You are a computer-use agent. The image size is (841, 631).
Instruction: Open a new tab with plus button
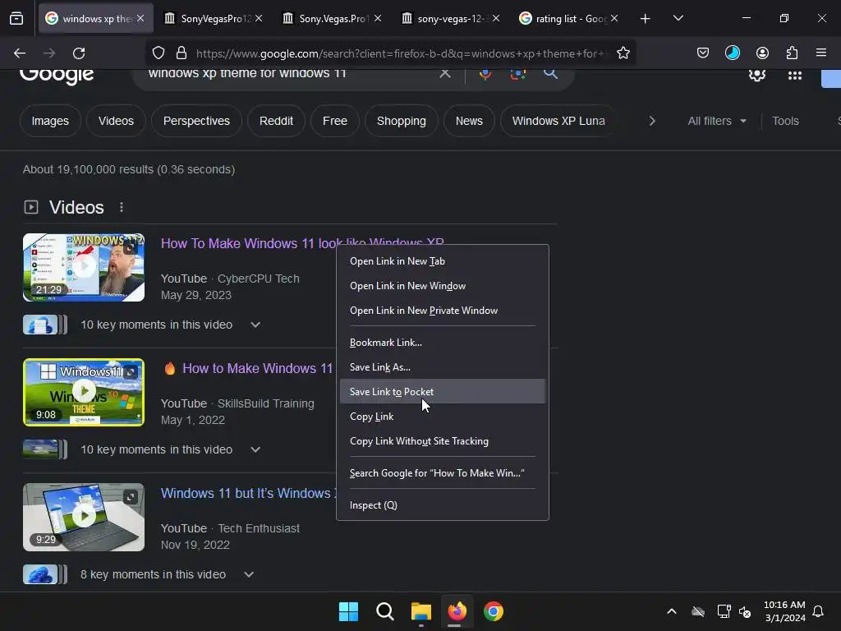646,19
